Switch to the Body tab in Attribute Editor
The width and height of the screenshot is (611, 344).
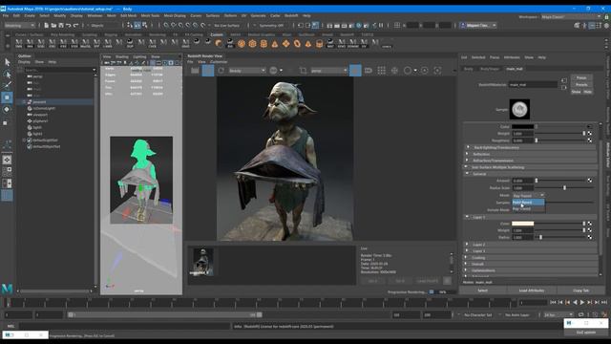click(469, 69)
